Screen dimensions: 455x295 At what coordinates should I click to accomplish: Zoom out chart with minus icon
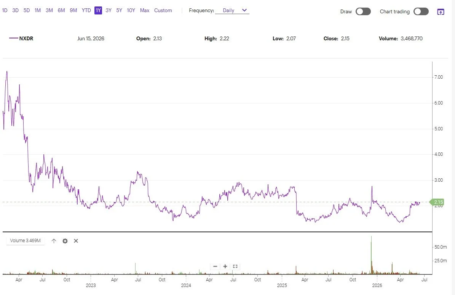(x=215, y=266)
